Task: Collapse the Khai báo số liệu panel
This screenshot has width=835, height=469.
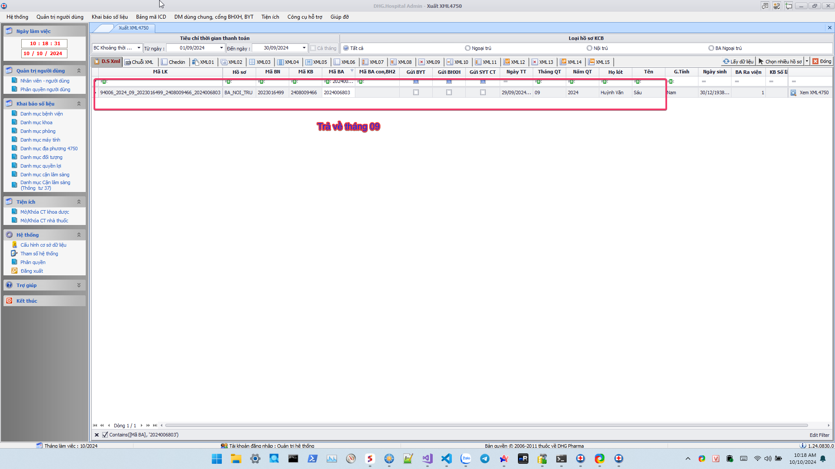Action: coord(79,104)
